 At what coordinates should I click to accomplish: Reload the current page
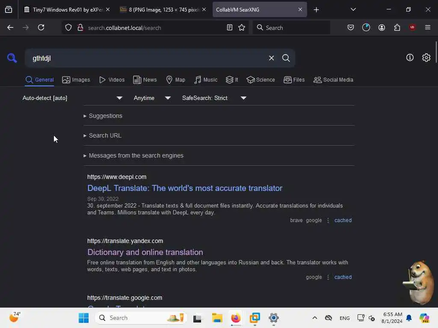click(41, 28)
